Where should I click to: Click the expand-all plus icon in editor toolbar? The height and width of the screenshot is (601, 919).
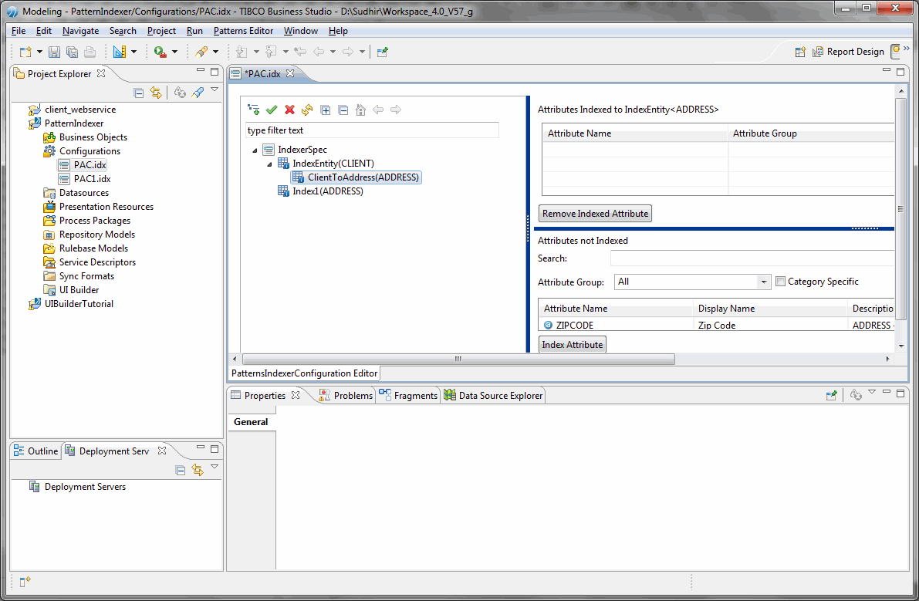pos(326,110)
